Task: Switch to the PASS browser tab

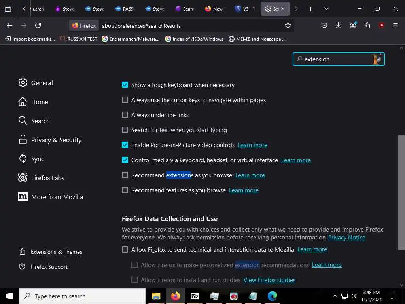Action: (x=125, y=9)
